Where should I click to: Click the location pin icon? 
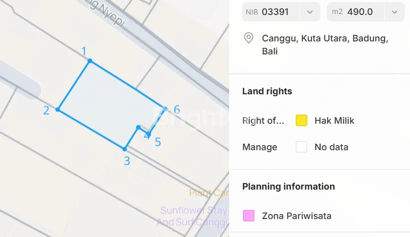pyautogui.click(x=248, y=38)
